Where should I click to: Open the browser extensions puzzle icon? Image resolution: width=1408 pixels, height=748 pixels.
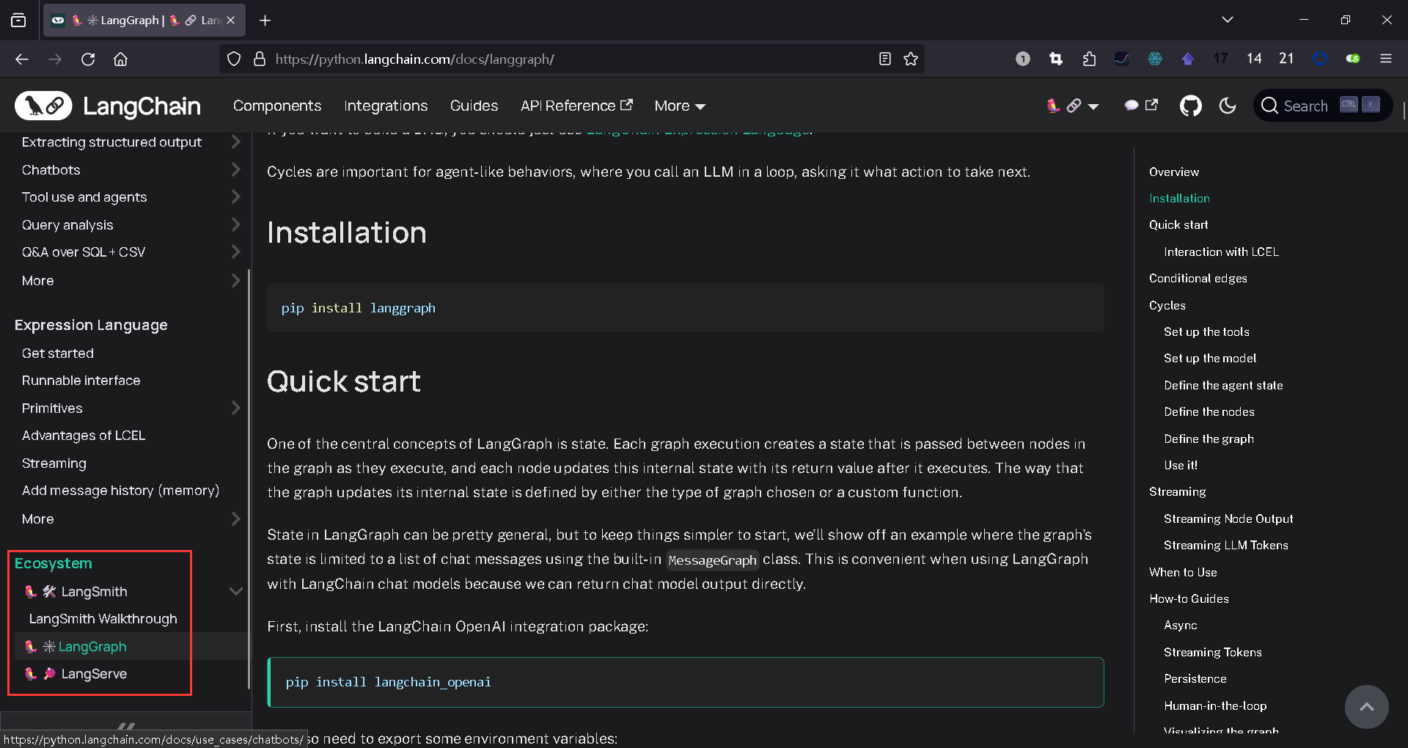(1089, 59)
